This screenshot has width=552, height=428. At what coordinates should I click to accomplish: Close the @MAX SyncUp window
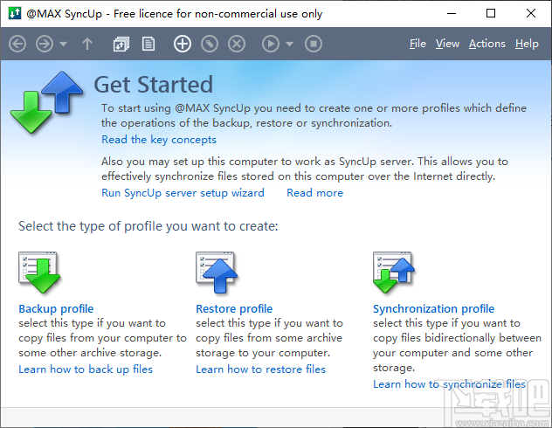(531, 13)
